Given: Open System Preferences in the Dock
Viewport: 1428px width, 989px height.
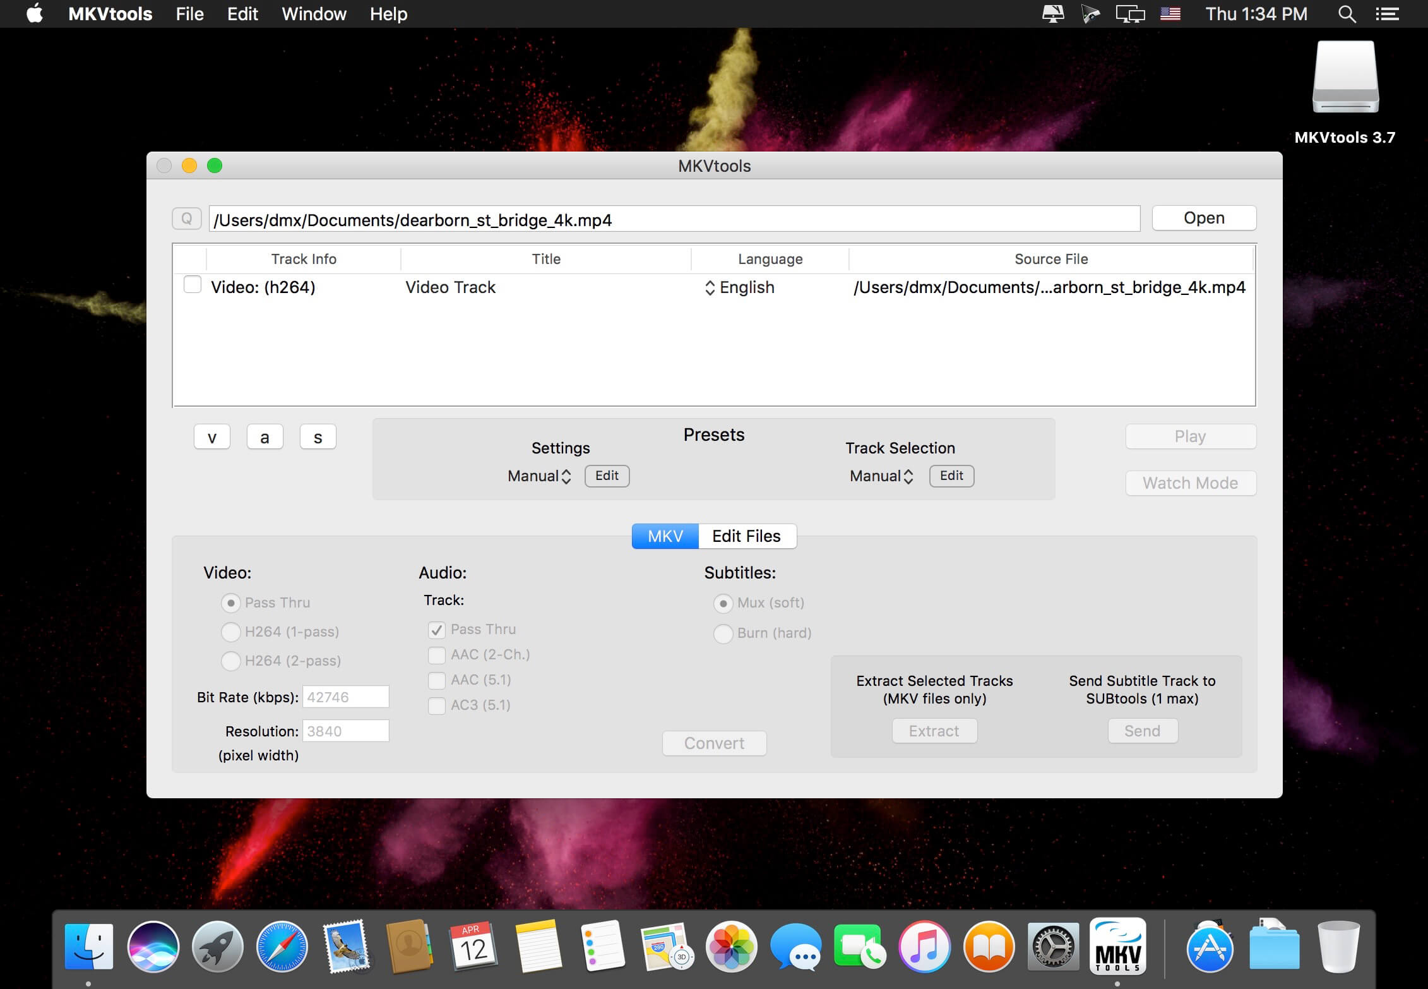Looking at the screenshot, I should (1052, 947).
